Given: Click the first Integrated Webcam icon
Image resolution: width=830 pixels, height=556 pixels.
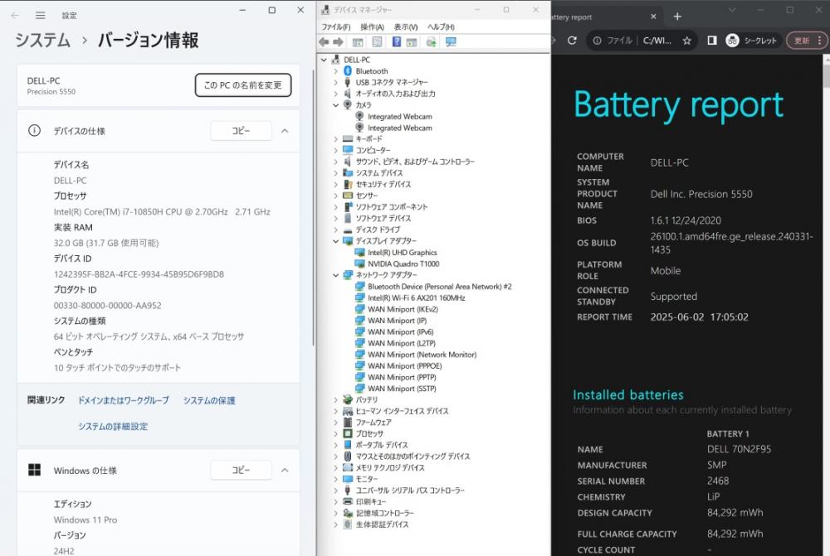Looking at the screenshot, I should (360, 116).
